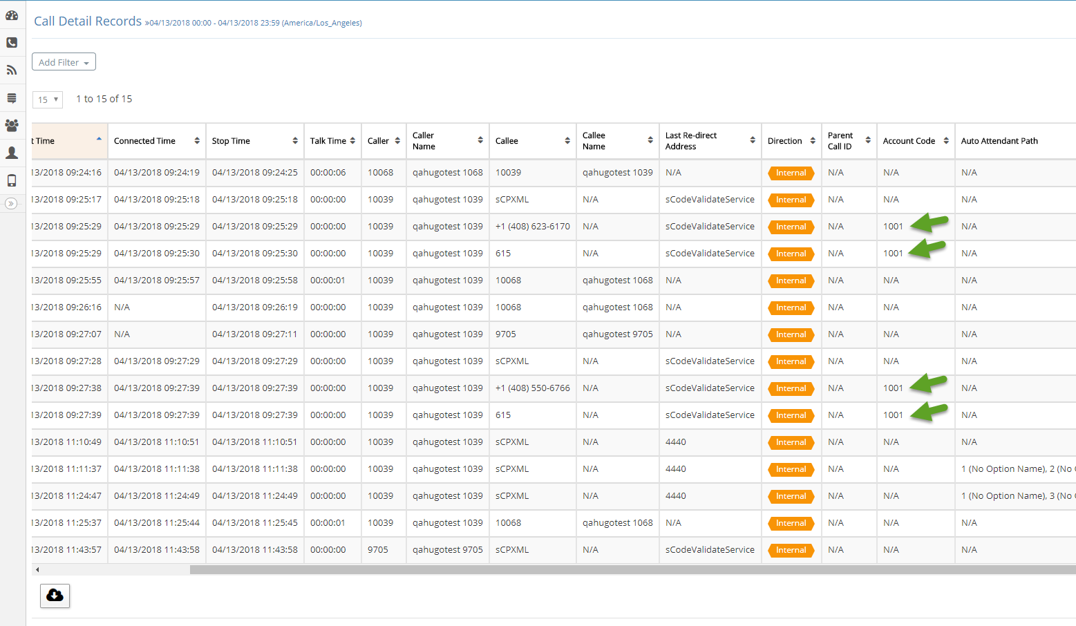Click Internal badge in the 09:25:17 row

tap(791, 200)
